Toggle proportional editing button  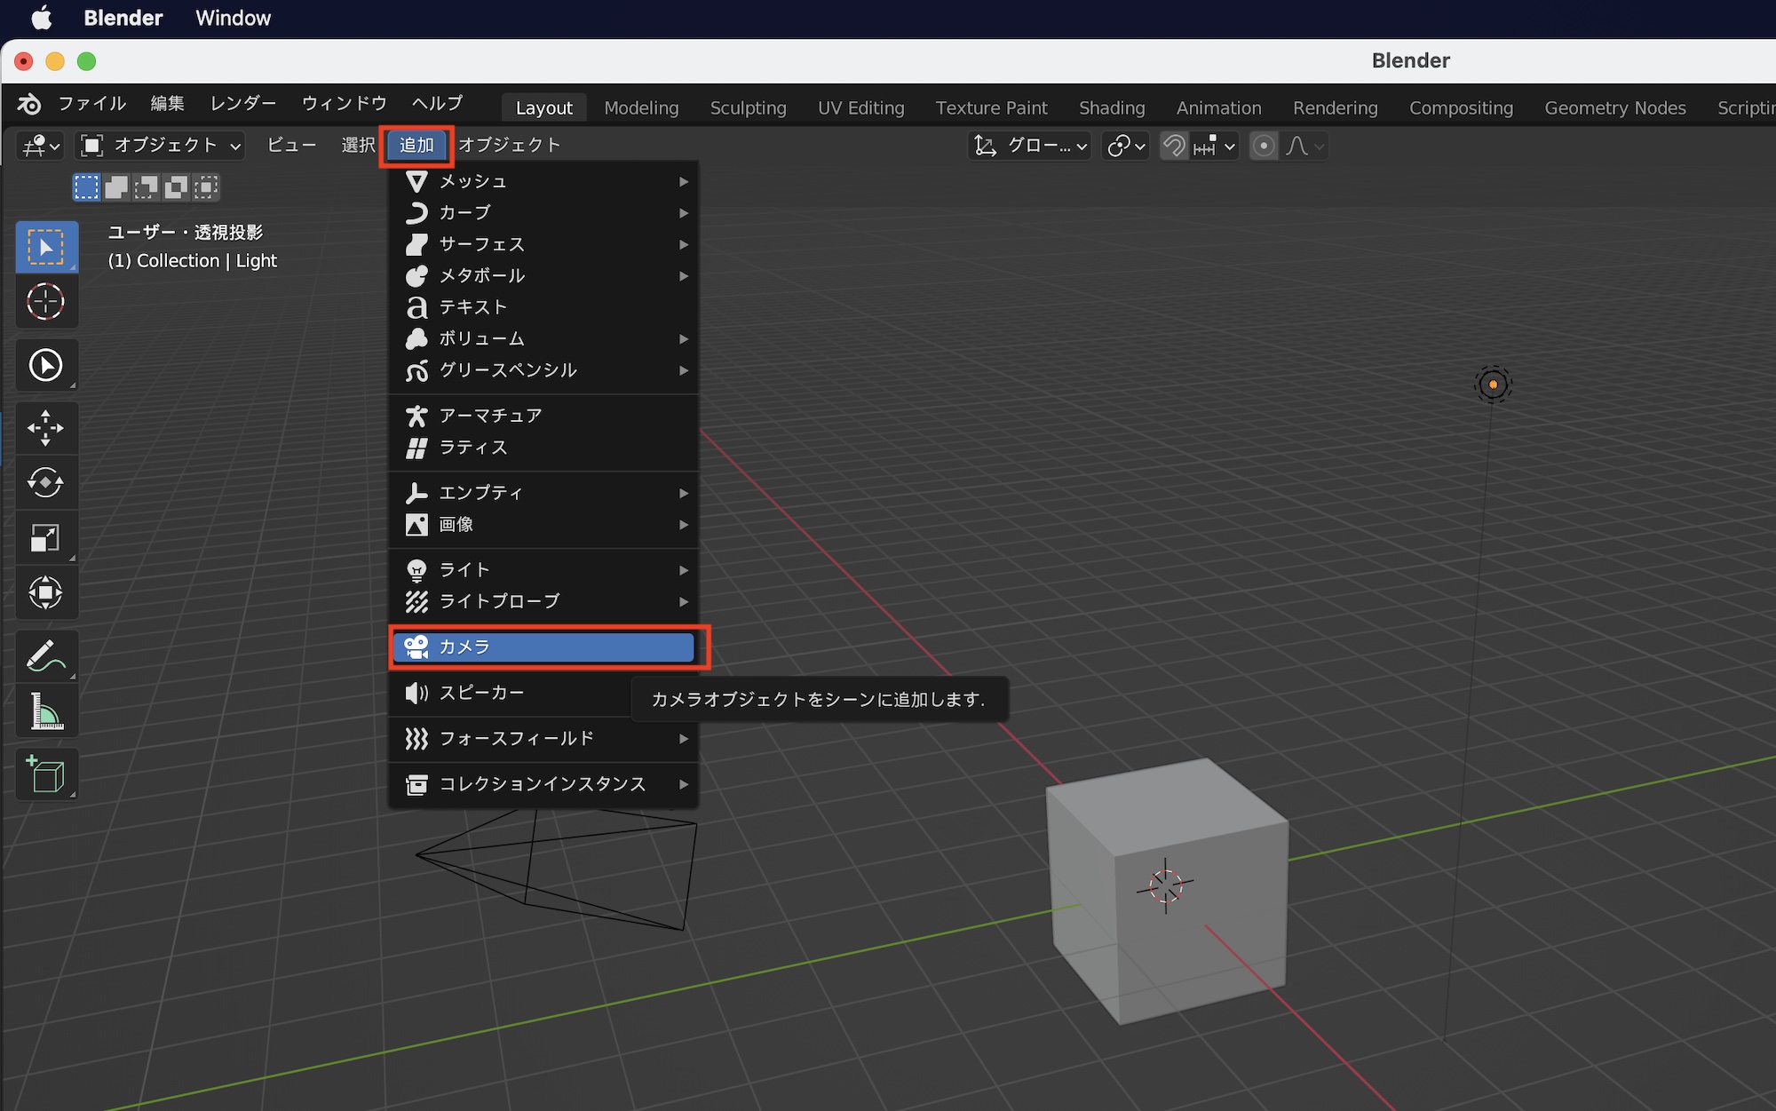pyautogui.click(x=1264, y=146)
